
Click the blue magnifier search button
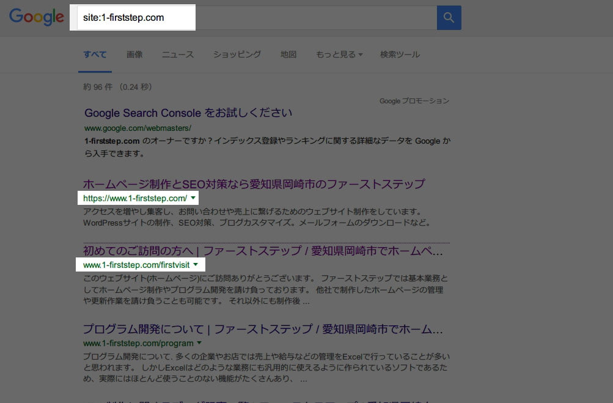click(449, 18)
